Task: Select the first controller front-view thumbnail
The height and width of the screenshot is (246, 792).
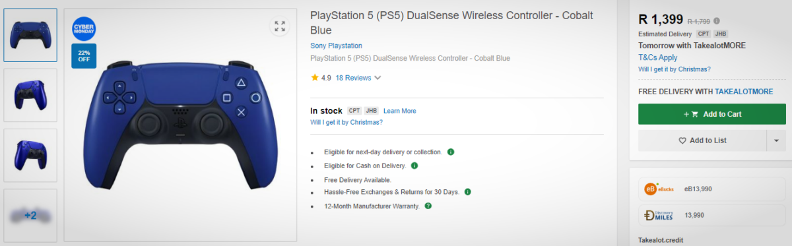Action: click(30, 35)
